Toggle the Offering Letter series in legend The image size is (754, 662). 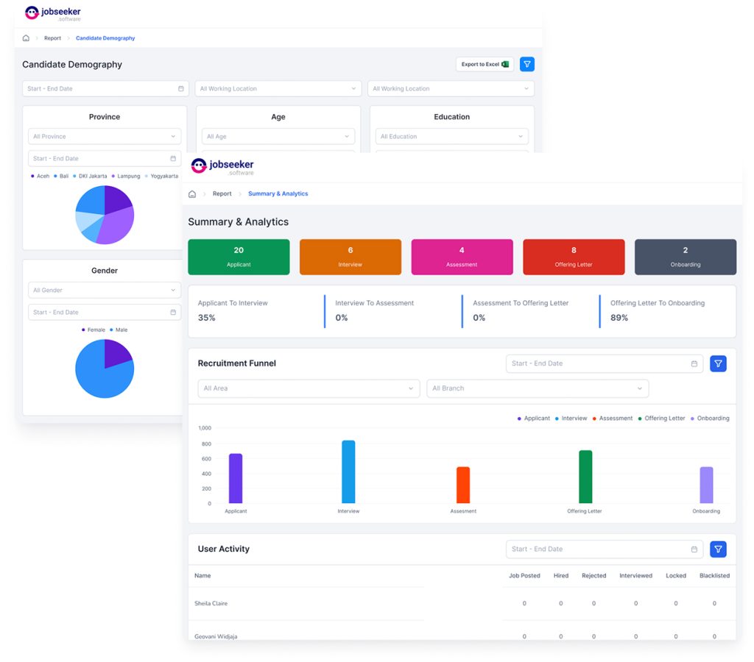[x=661, y=419]
